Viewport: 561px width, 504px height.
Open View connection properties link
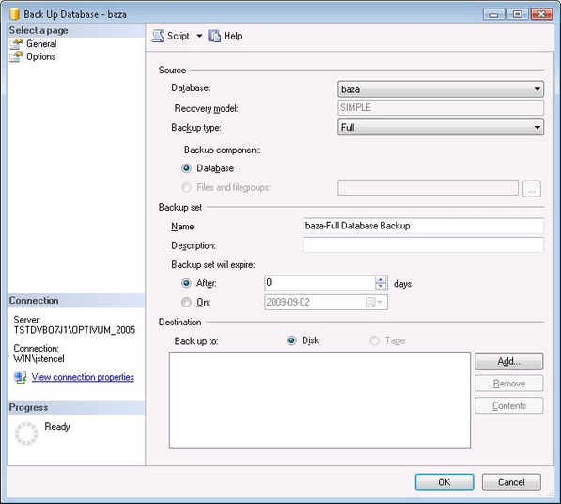click(83, 377)
